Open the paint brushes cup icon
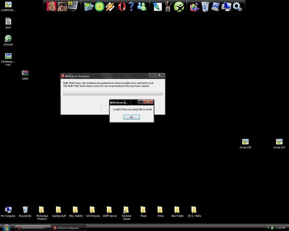Screen dimensions: 289x231 pyautogui.click(x=168, y=7)
